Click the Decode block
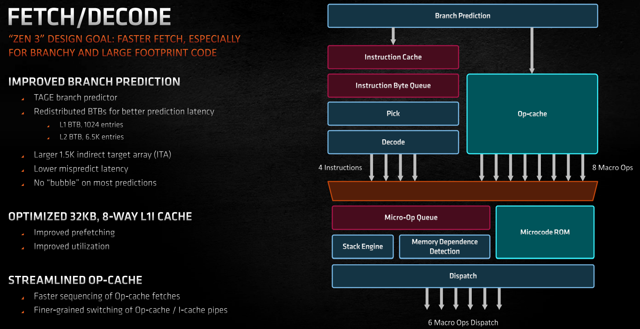This screenshot has width=640, height=329. point(393,142)
